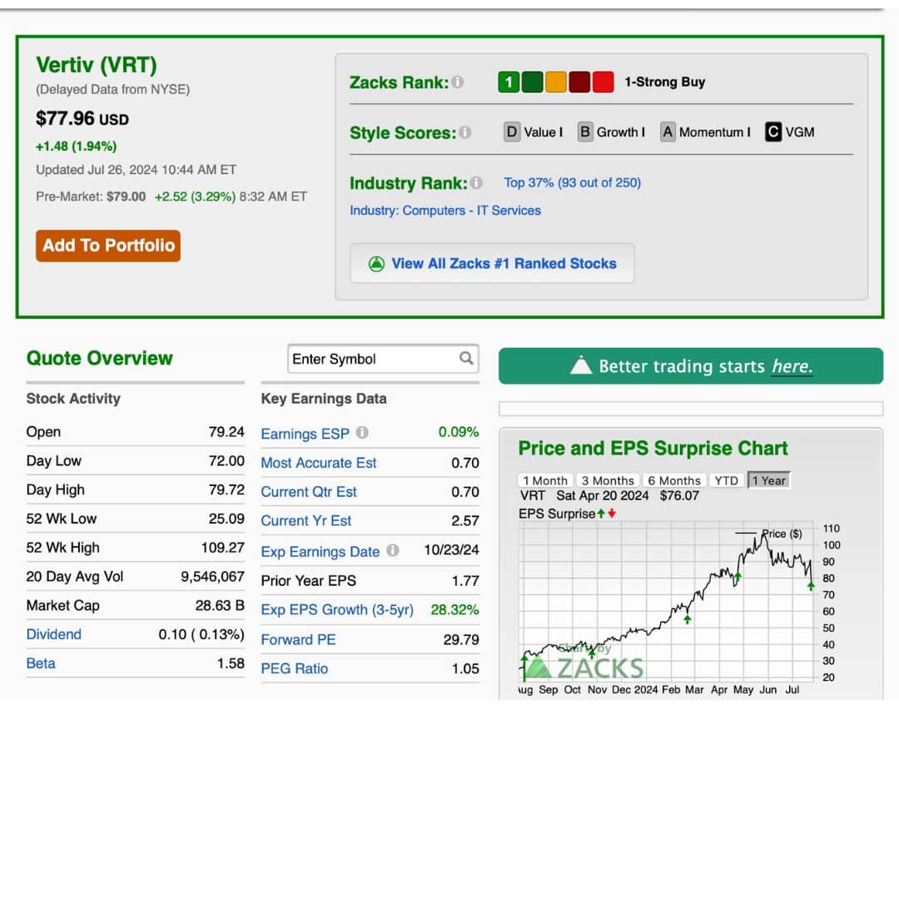Click the Pre-Market price $79.00

(127, 196)
